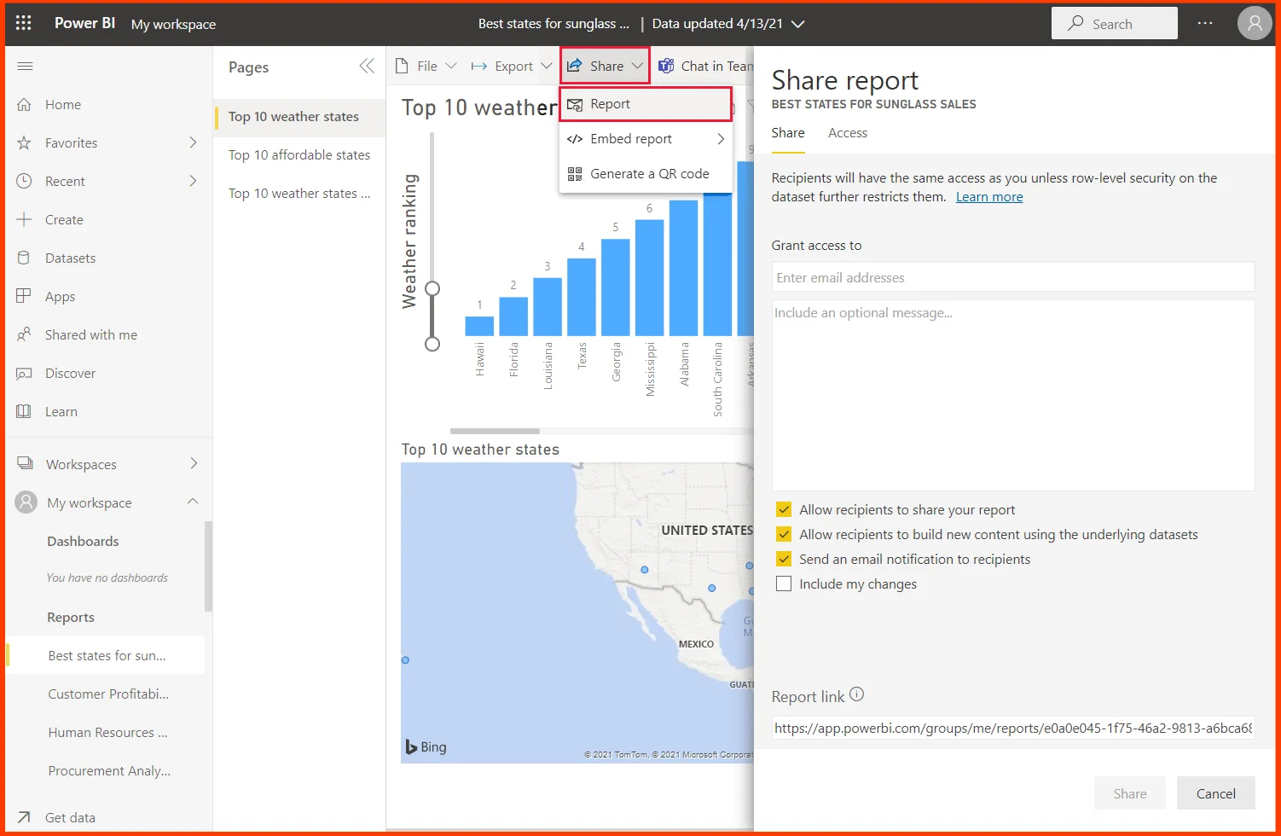Collapse the Pages pane double-chevron

367,67
